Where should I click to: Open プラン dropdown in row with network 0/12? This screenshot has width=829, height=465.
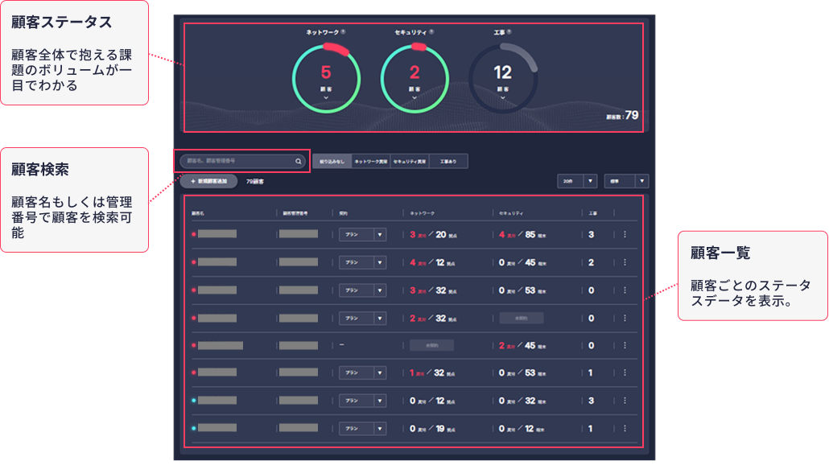(x=362, y=401)
